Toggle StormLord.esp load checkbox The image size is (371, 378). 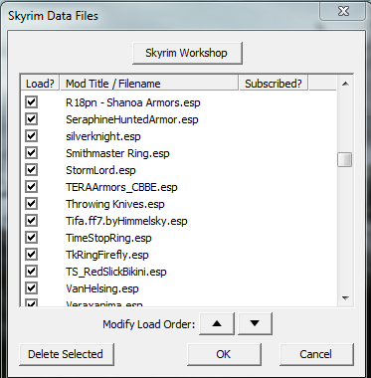tap(31, 170)
